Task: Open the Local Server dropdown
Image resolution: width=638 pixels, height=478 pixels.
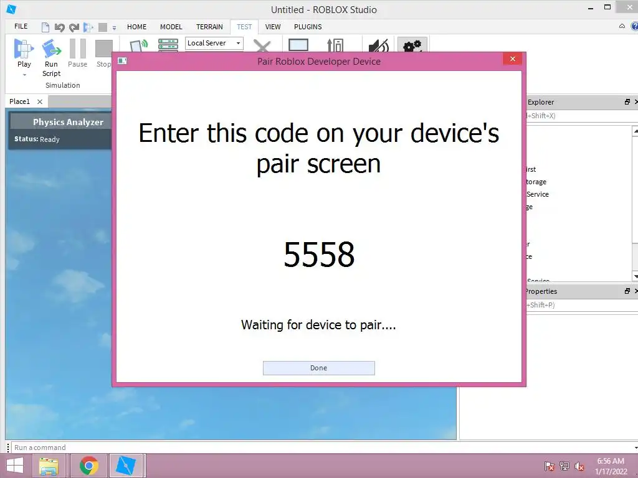Action: [x=214, y=43]
